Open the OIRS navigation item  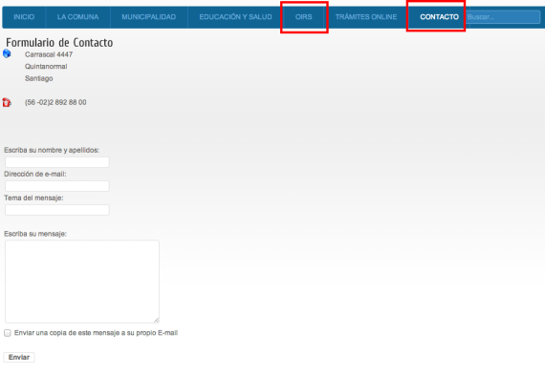(x=304, y=17)
